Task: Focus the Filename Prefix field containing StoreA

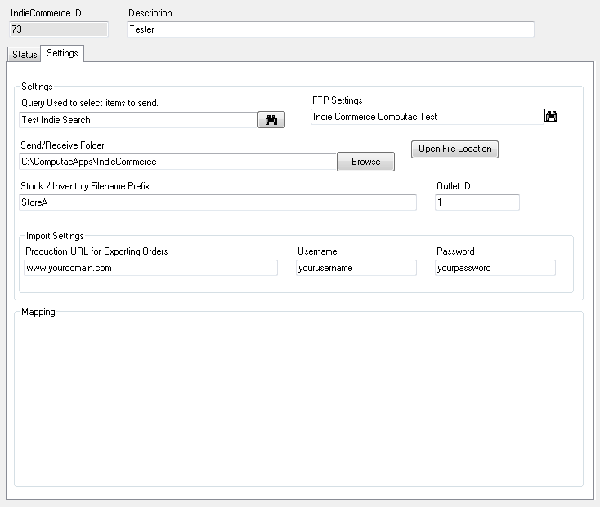Action: point(217,202)
